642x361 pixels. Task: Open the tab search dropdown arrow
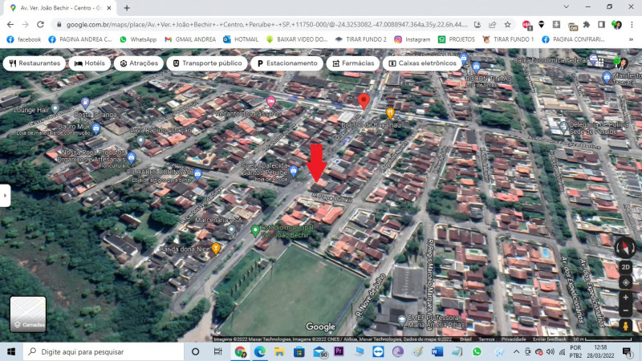567,7
